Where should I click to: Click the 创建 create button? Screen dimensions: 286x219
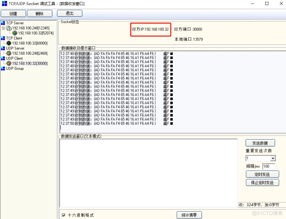13,13
